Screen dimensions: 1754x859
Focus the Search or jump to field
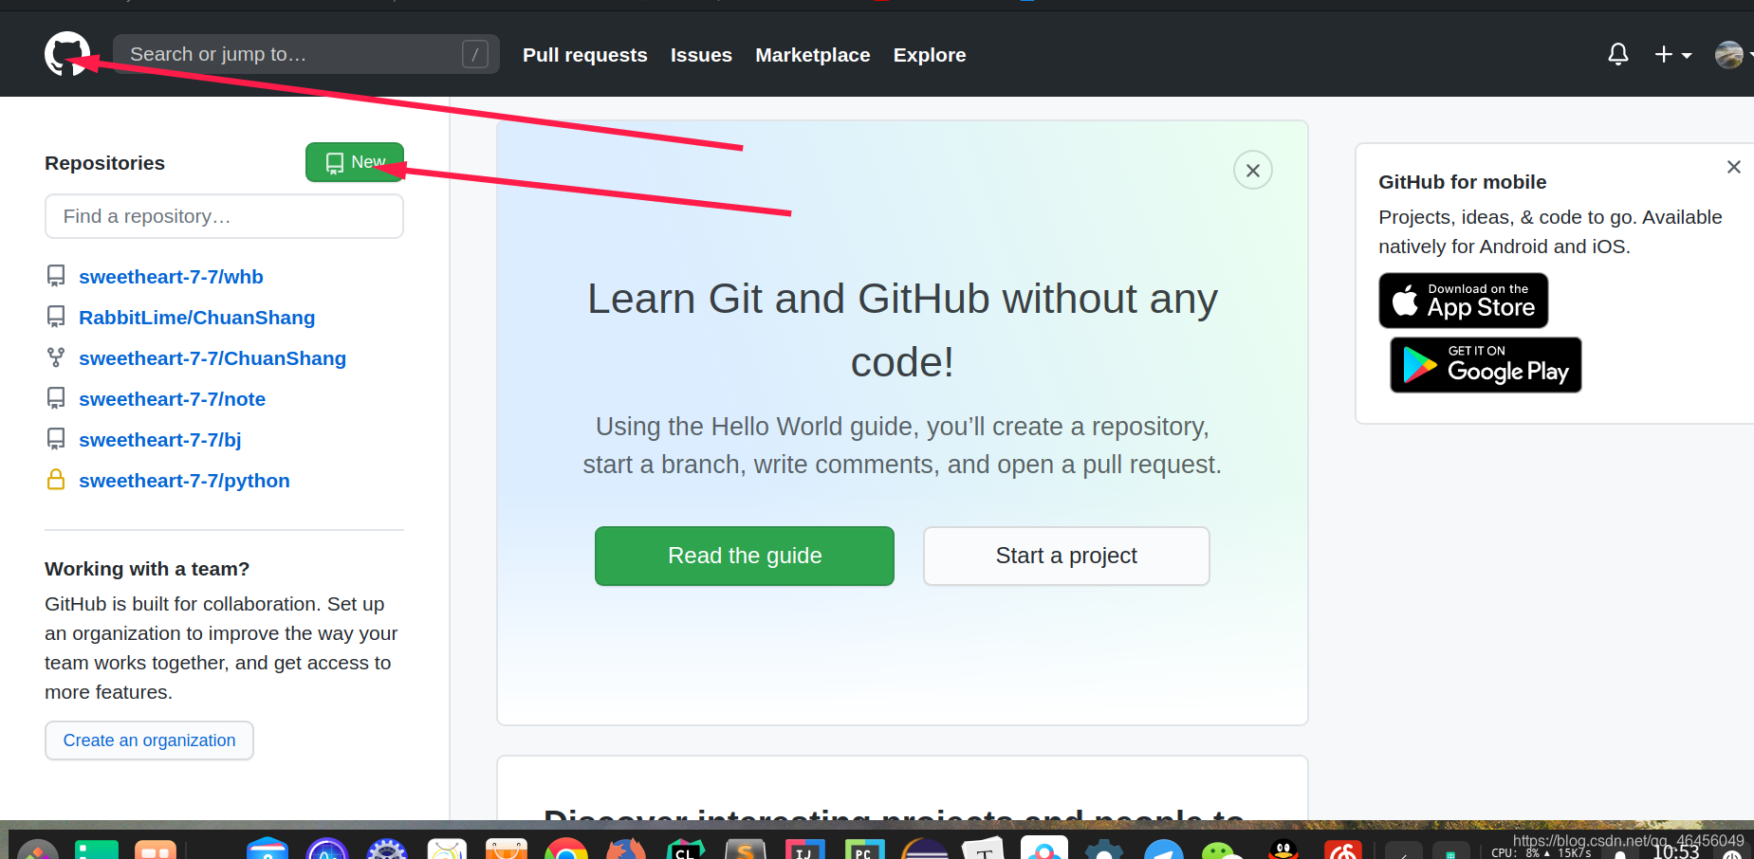tap(306, 54)
